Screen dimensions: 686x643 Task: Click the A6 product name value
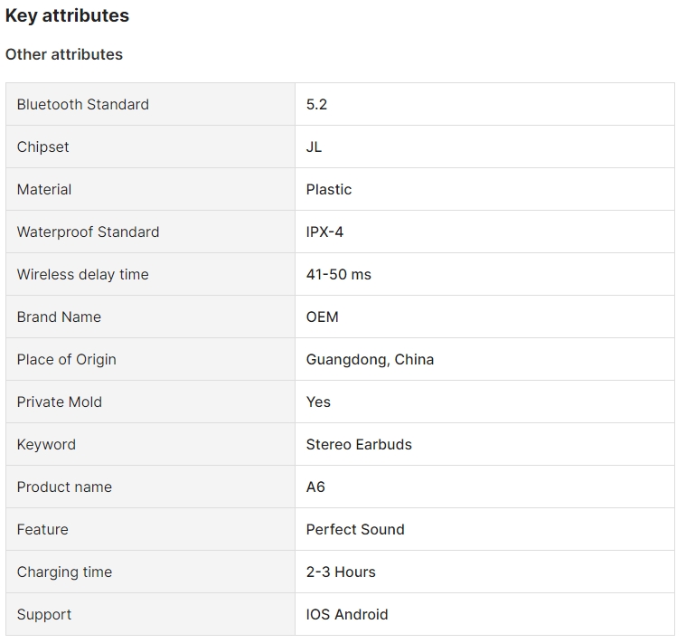pos(315,487)
